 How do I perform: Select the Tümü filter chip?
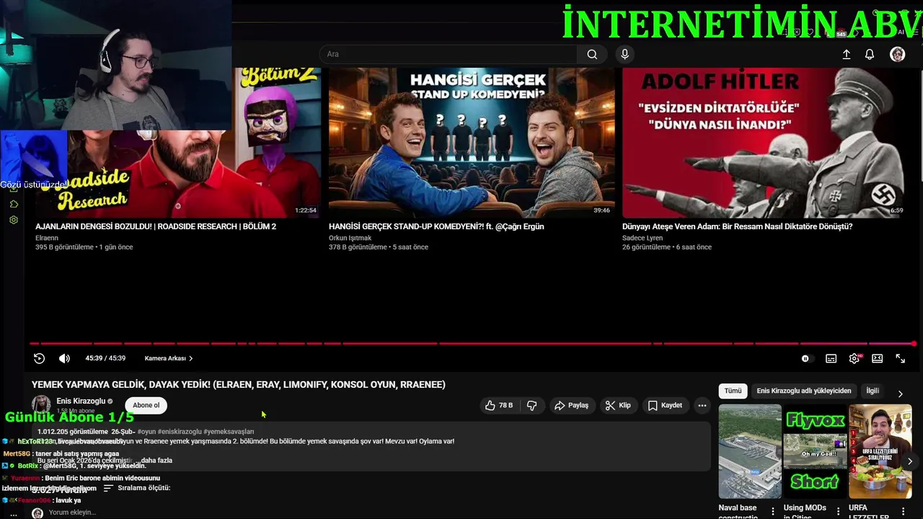coord(733,391)
